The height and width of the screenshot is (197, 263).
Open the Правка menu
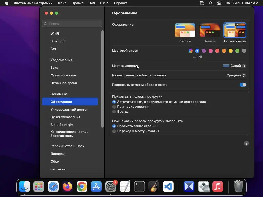[78, 3]
